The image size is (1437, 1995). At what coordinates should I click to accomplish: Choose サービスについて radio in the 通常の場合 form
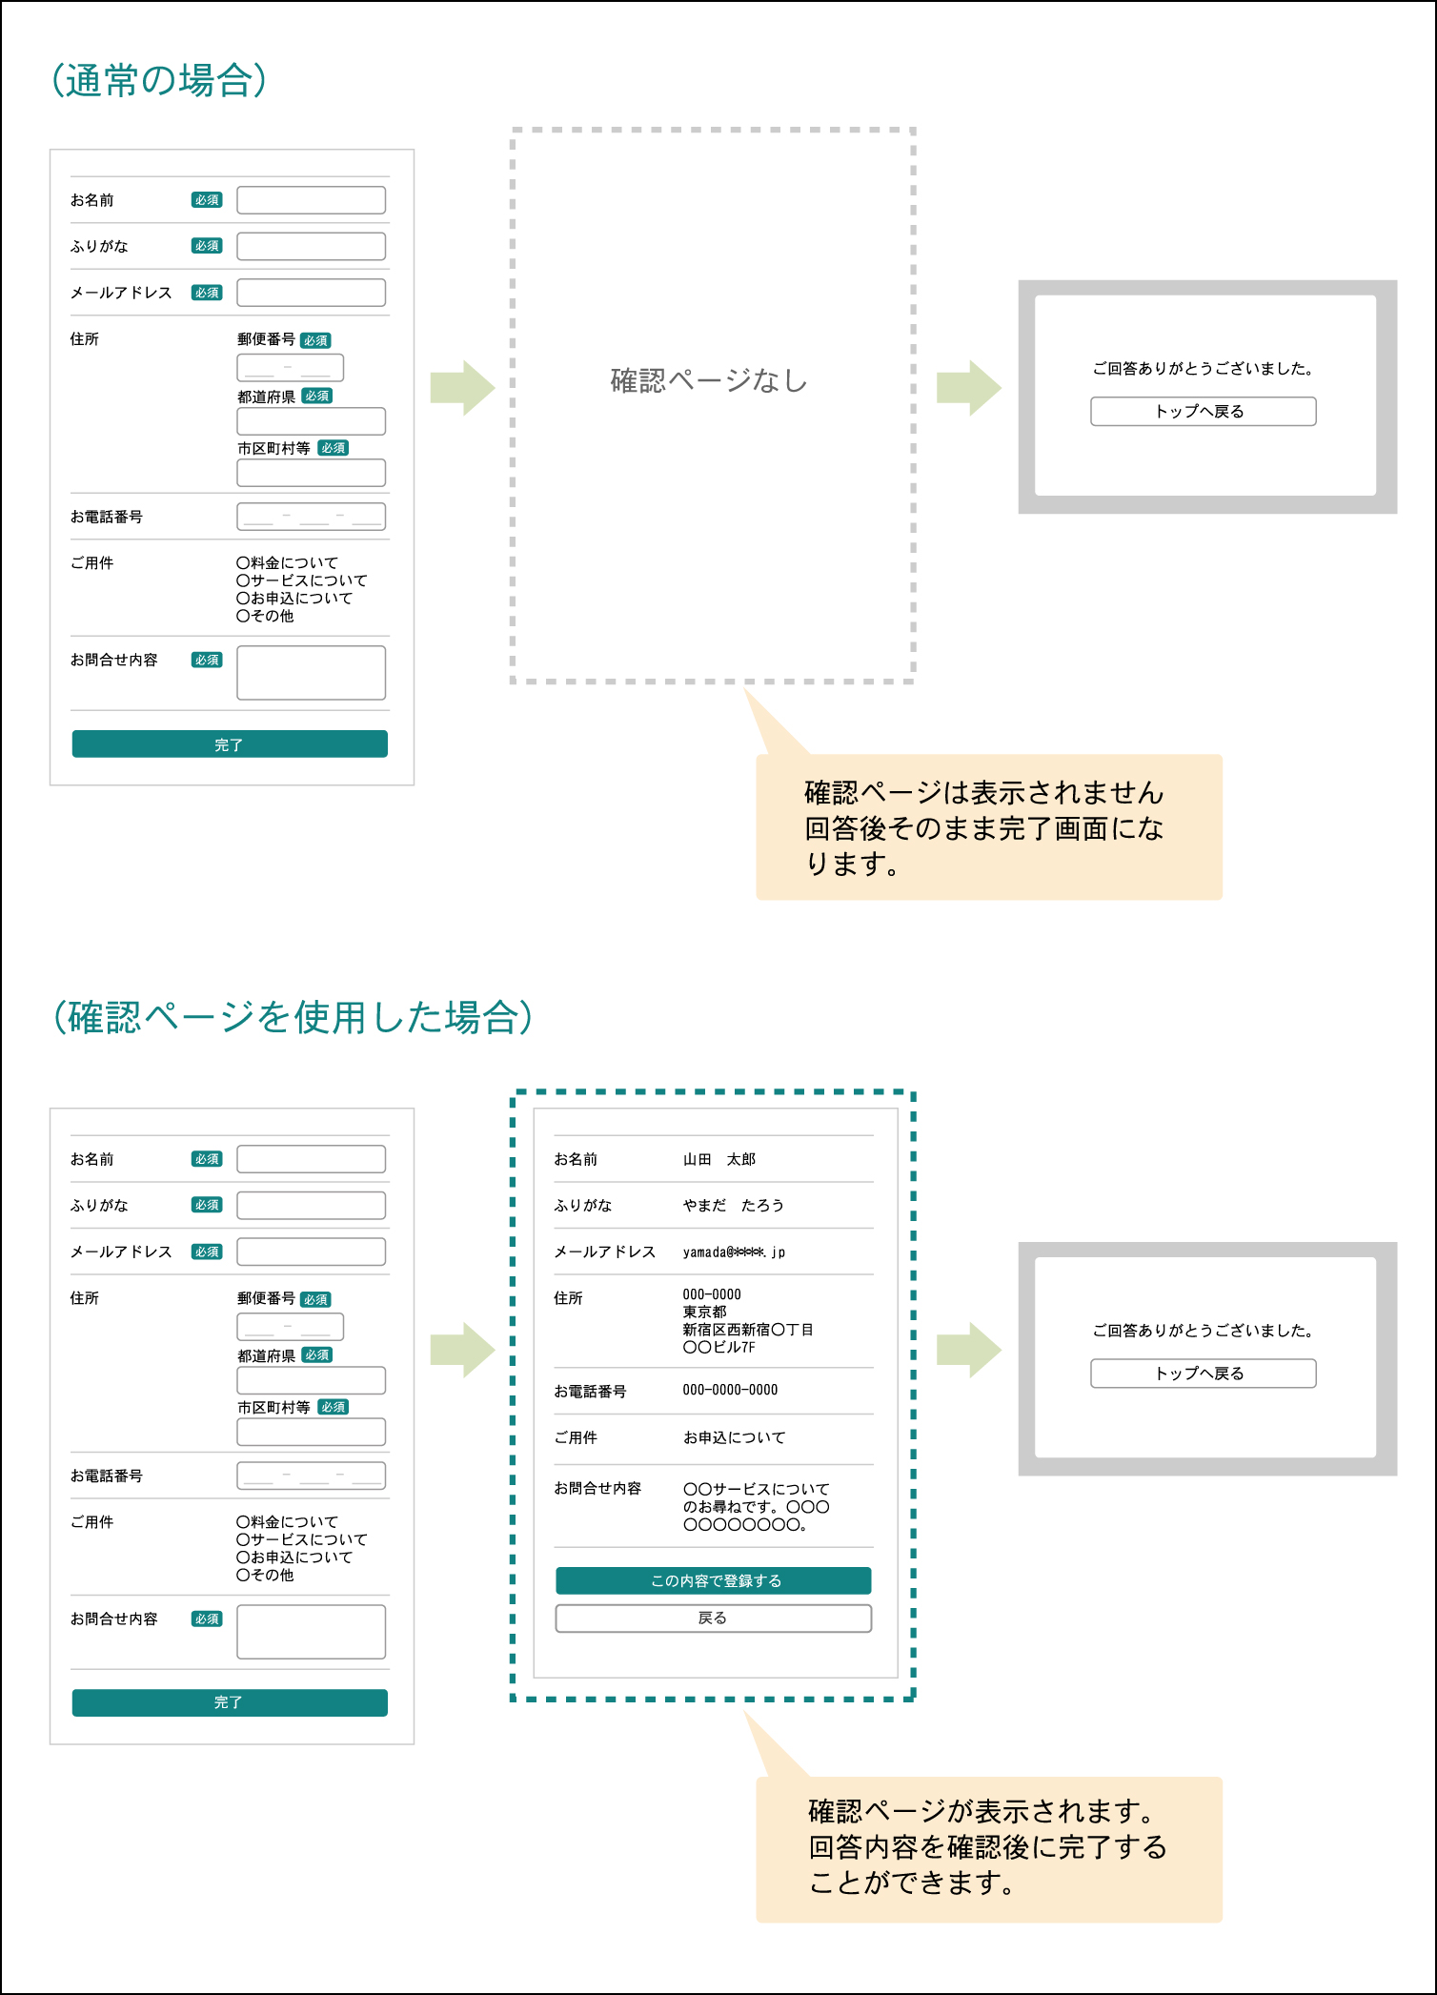[243, 580]
